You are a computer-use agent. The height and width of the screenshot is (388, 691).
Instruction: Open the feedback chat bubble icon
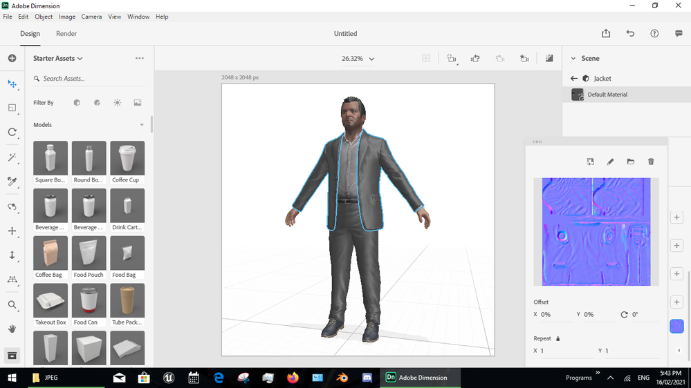[679, 33]
